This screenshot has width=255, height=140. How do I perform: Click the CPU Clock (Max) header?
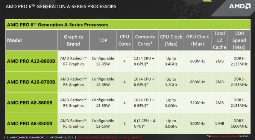pyautogui.click(x=171, y=40)
